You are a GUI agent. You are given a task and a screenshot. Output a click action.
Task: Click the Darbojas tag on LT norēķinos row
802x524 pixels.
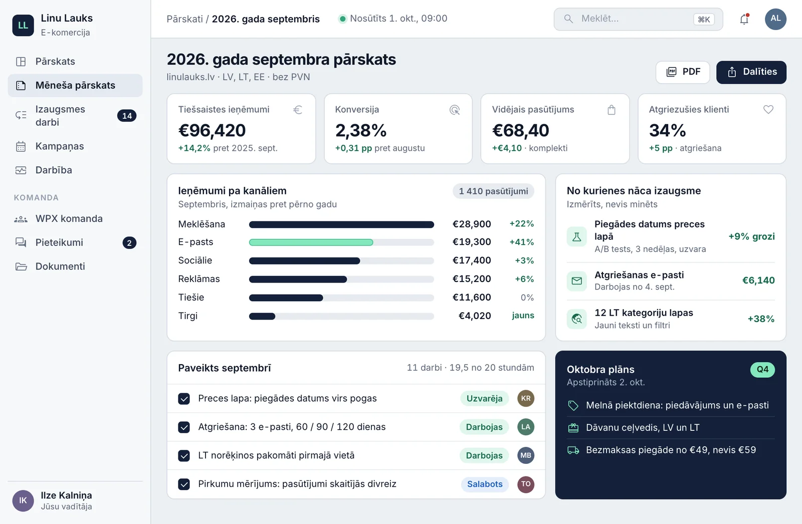[x=484, y=455]
